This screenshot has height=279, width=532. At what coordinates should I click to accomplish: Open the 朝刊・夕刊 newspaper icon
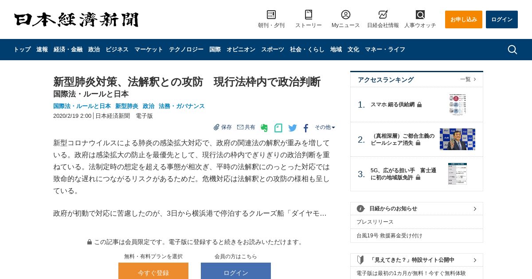pos(271,15)
